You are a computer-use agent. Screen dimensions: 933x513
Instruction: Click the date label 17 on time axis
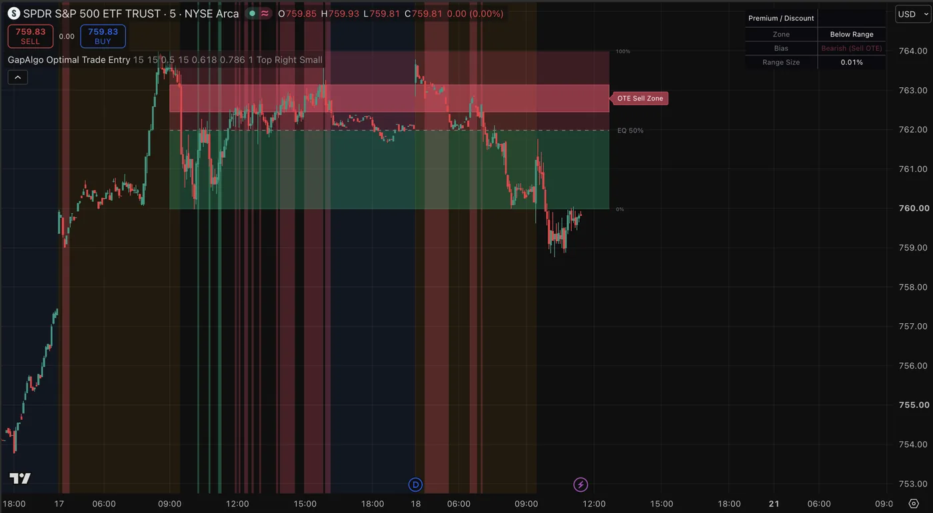(x=59, y=504)
